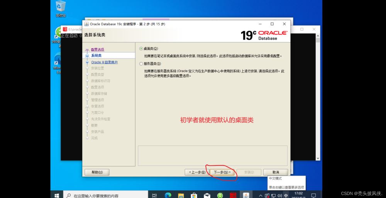Viewport: 386px width, 198px height.
Task: Select the Server class (服务器类) radio button
Action: tap(141, 64)
